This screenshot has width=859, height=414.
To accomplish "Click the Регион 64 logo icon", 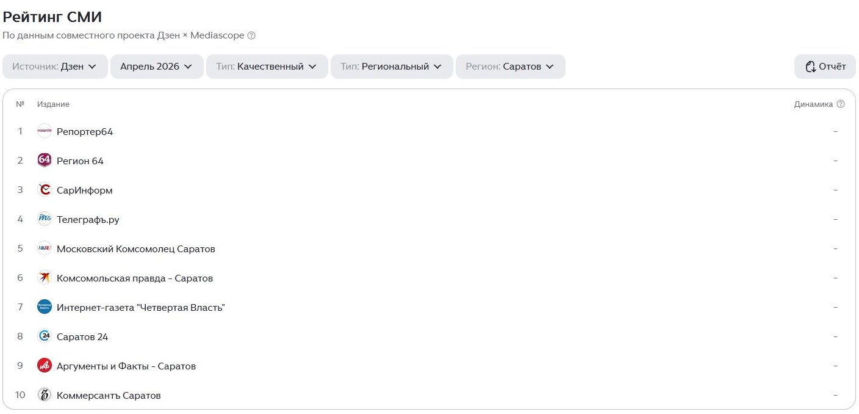I will (45, 161).
